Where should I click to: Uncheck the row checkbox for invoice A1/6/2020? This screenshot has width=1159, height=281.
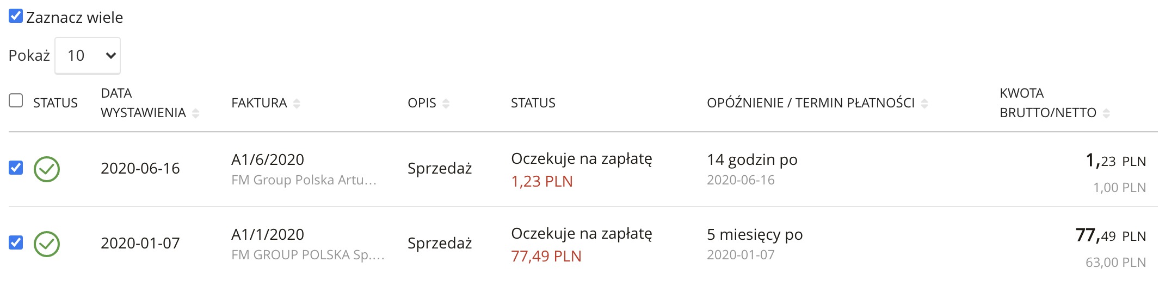click(16, 168)
